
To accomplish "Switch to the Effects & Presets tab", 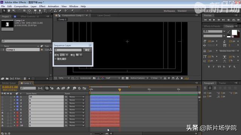I will point(212,26).
